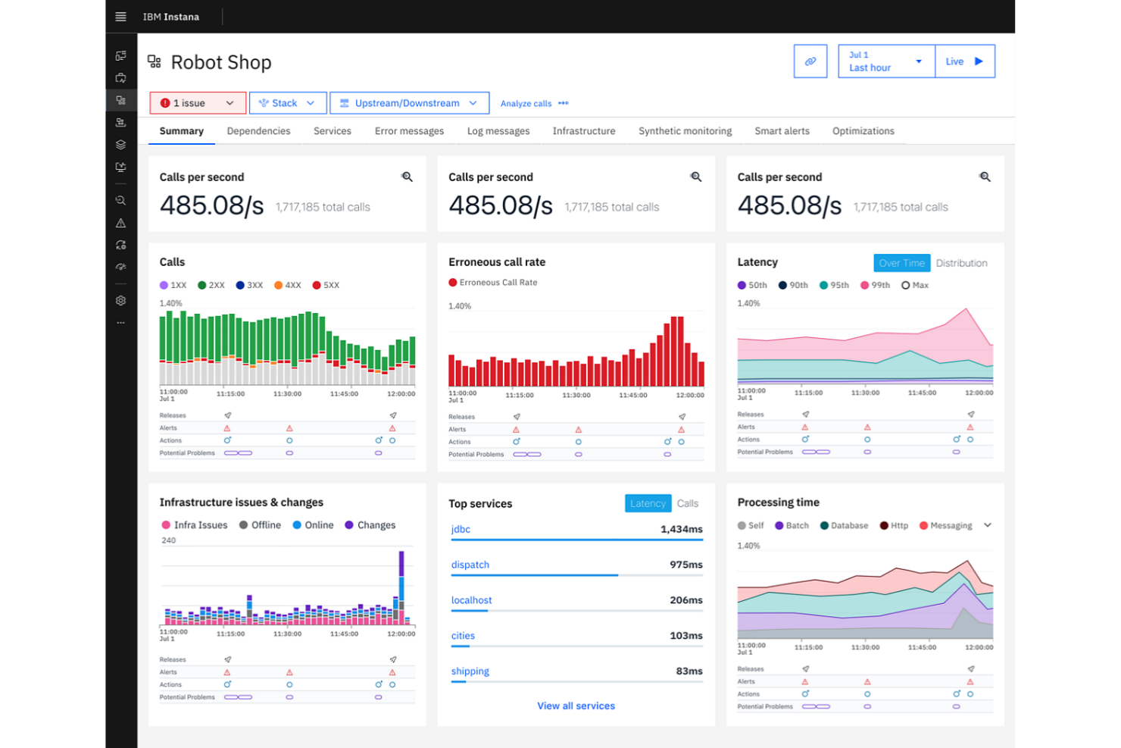Click the share link icon beside the time picker
This screenshot has height=748, width=1121.
click(810, 61)
